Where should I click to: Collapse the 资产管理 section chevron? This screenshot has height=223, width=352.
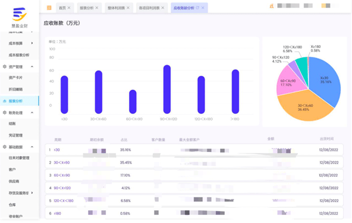(x=32, y=67)
